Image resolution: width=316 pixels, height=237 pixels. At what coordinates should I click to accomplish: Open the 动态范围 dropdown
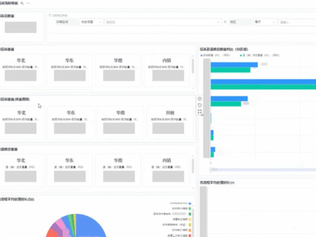click(x=91, y=22)
